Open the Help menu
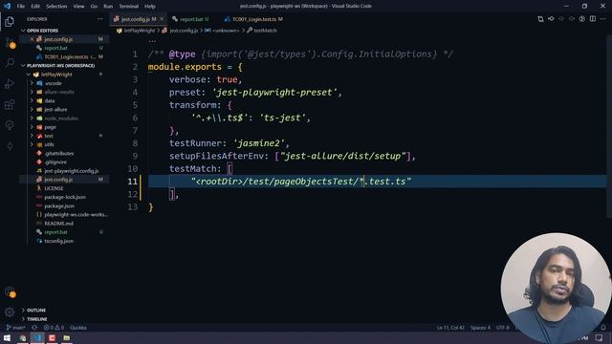Screen dimensions: 612x344 point(150,7)
